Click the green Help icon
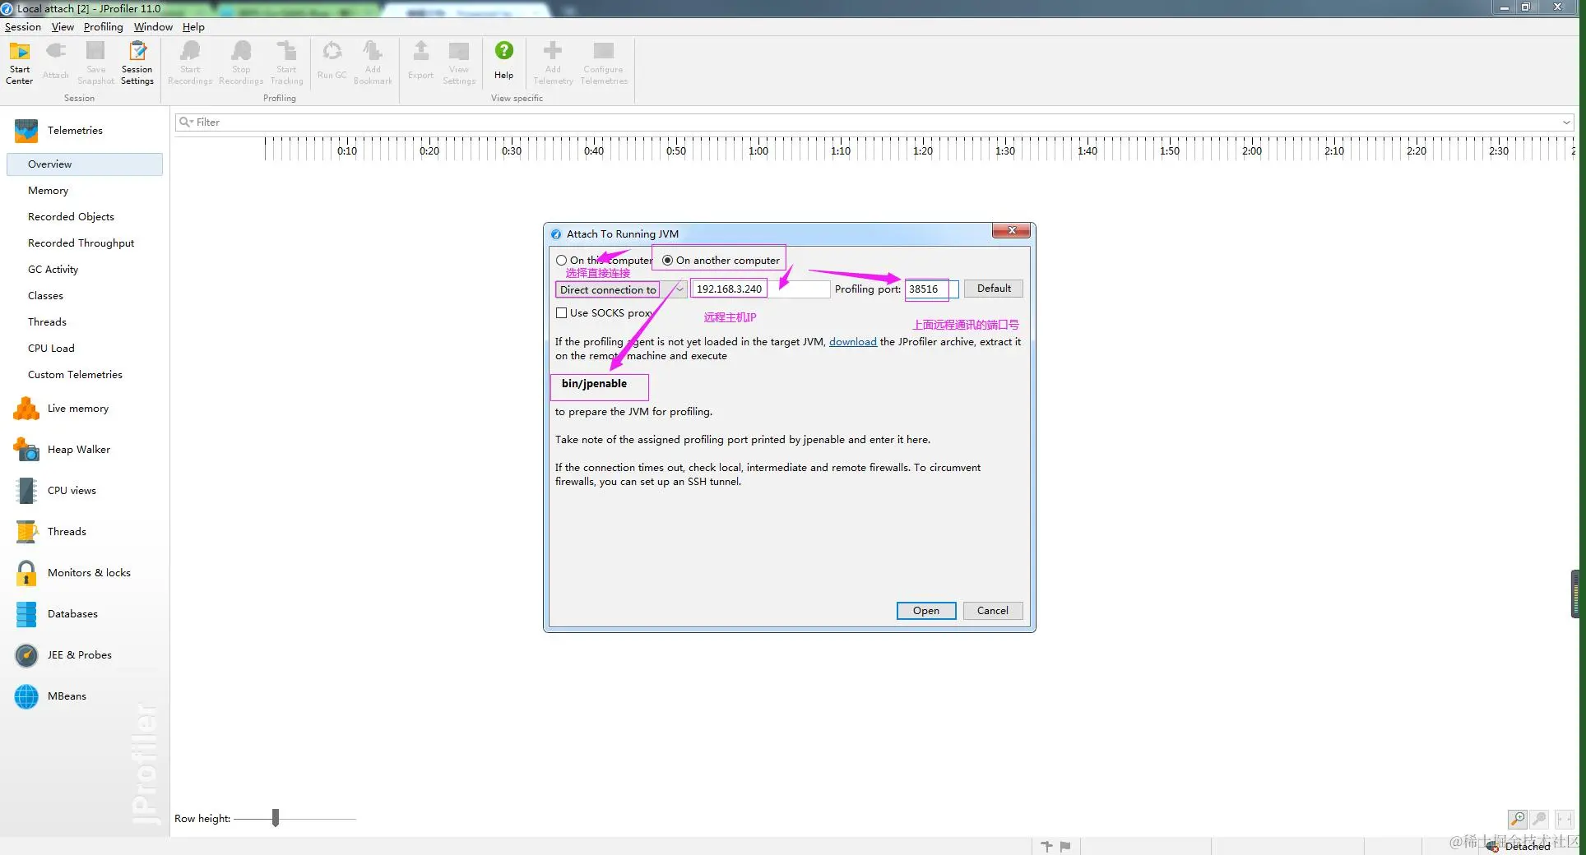Screen dimensions: 1586x855 [503, 51]
